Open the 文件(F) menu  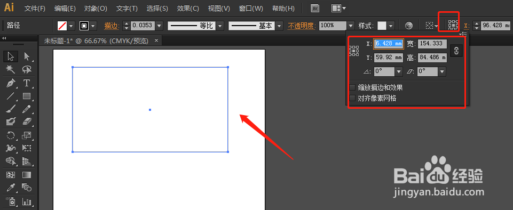(x=35, y=9)
